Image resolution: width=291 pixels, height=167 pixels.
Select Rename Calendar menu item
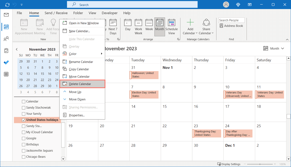click(82, 62)
